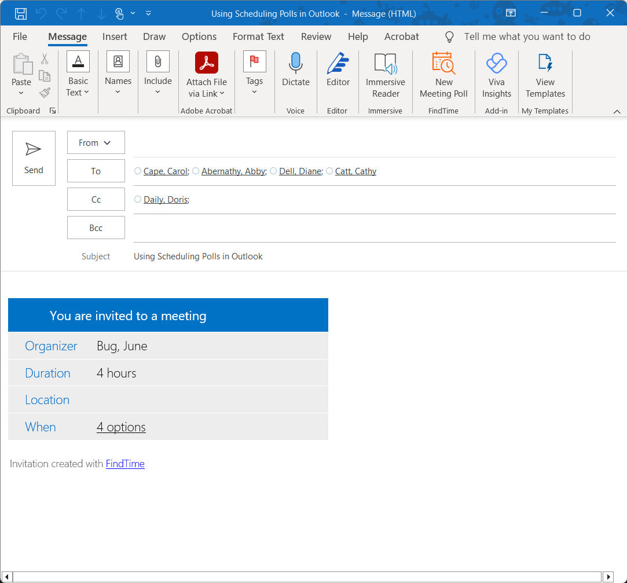Viewport: 627px width, 583px height.
Task: Create a New Meeting Poll
Action: 443,75
